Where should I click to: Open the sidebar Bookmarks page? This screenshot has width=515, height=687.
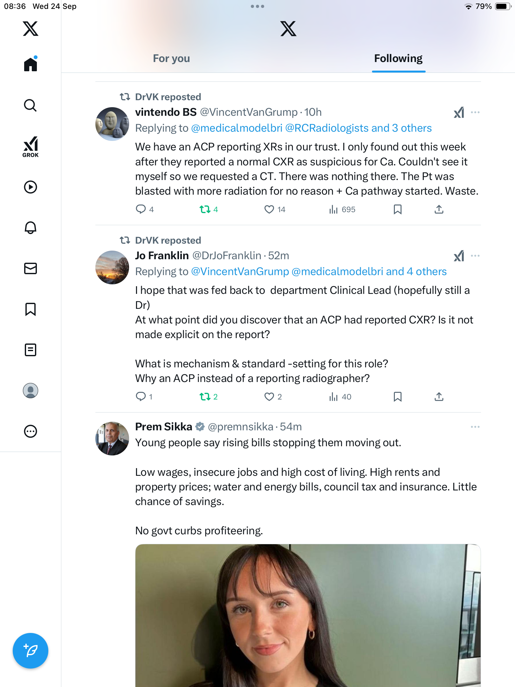[31, 309]
